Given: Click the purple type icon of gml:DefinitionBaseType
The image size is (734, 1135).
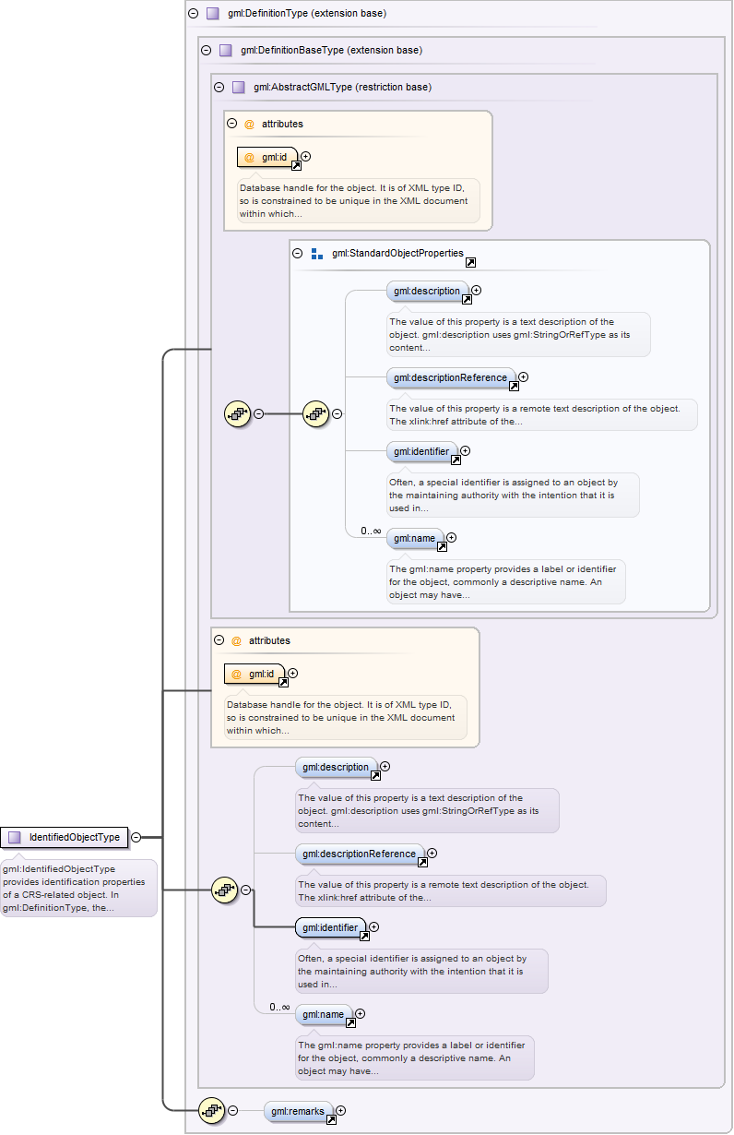Looking at the screenshot, I should click(226, 51).
